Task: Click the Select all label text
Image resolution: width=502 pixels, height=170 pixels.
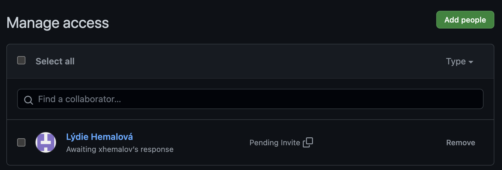Action: (x=55, y=61)
